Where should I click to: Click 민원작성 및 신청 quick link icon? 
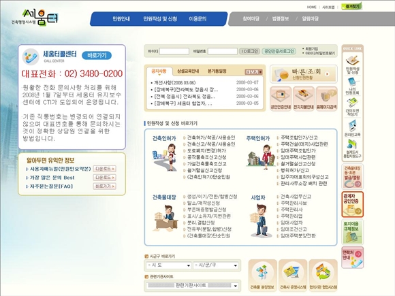[352, 65]
